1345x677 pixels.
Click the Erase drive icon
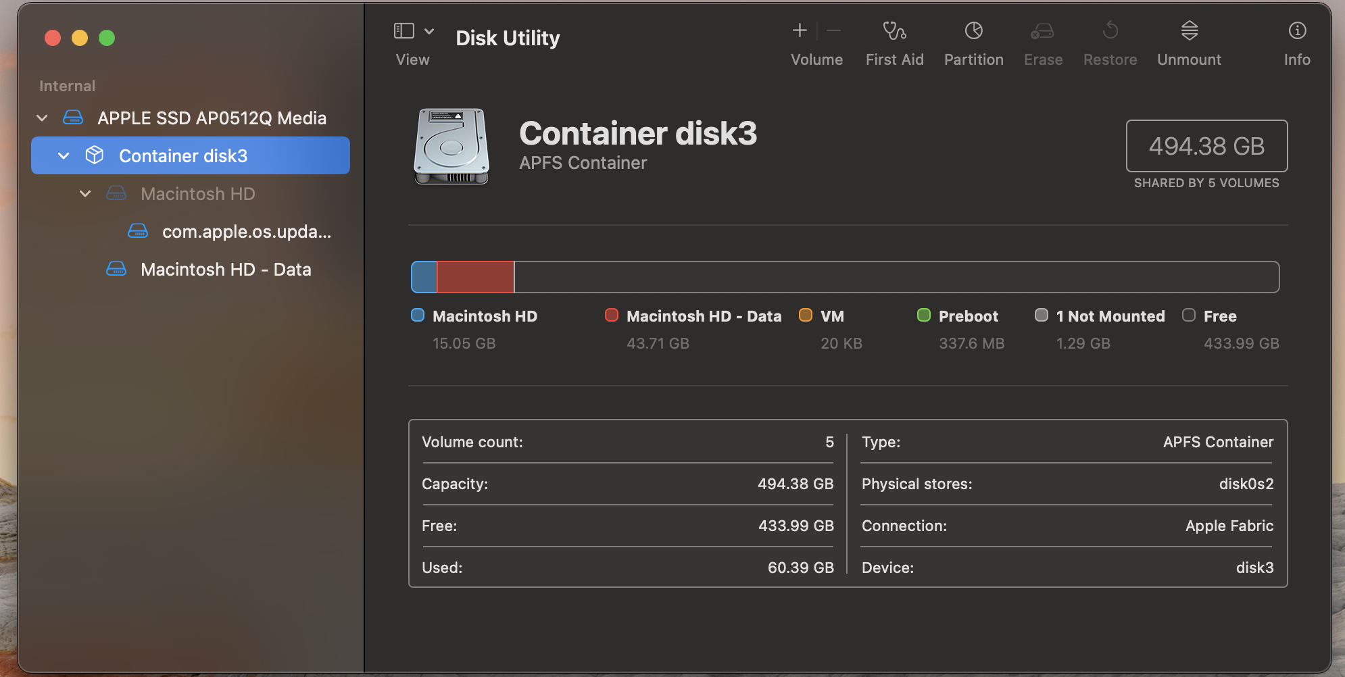point(1042,31)
